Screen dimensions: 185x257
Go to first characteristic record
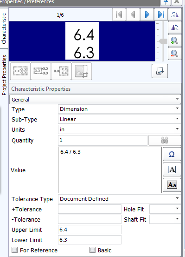point(119,14)
